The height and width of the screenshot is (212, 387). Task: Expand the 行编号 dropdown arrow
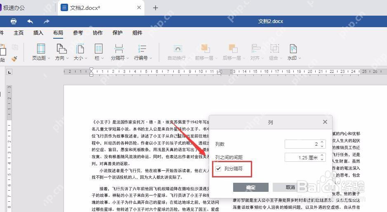point(151,58)
